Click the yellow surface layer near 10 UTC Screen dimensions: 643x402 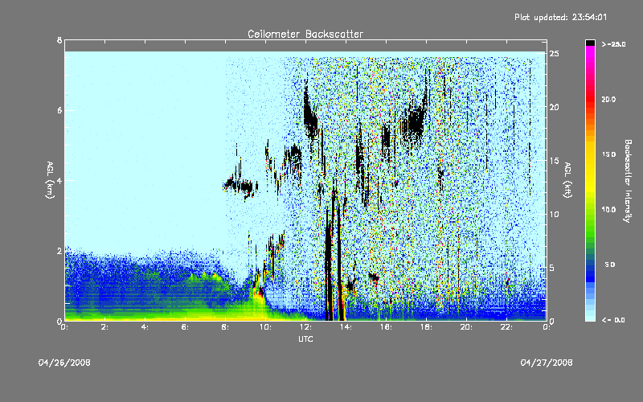(x=257, y=304)
